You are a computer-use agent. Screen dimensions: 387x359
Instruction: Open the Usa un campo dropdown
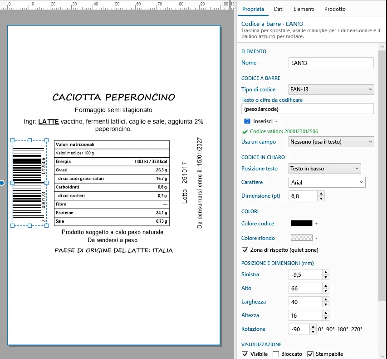coord(331,142)
